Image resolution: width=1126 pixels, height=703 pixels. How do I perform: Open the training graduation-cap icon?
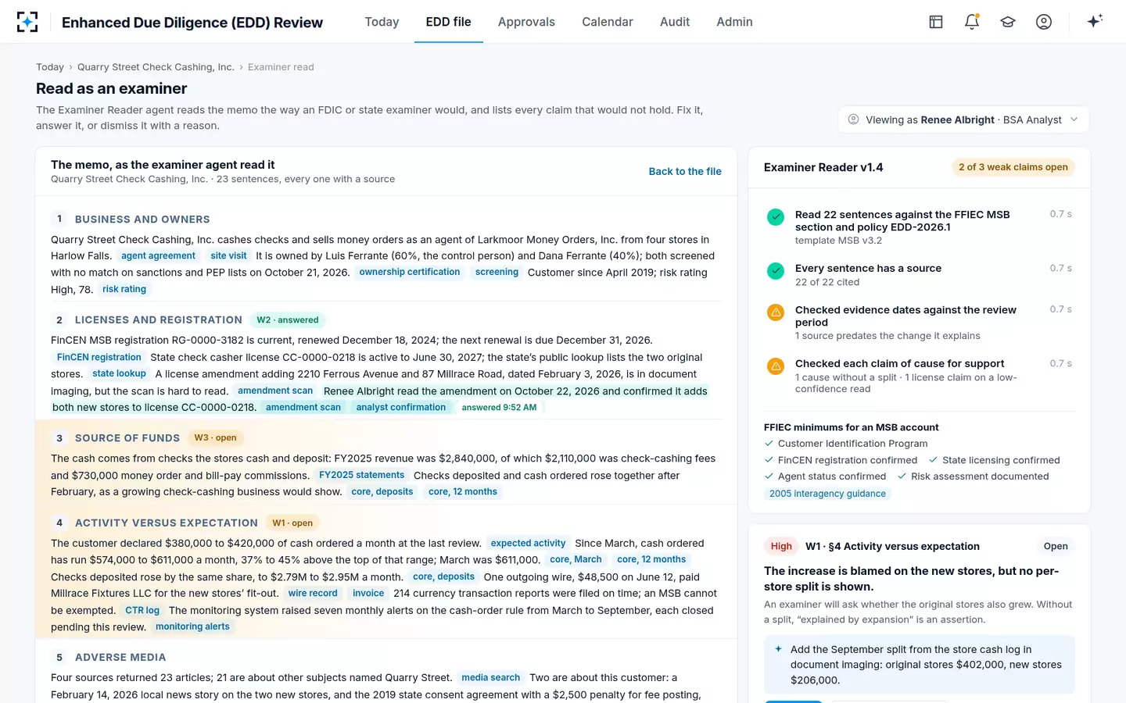pyautogui.click(x=1008, y=22)
